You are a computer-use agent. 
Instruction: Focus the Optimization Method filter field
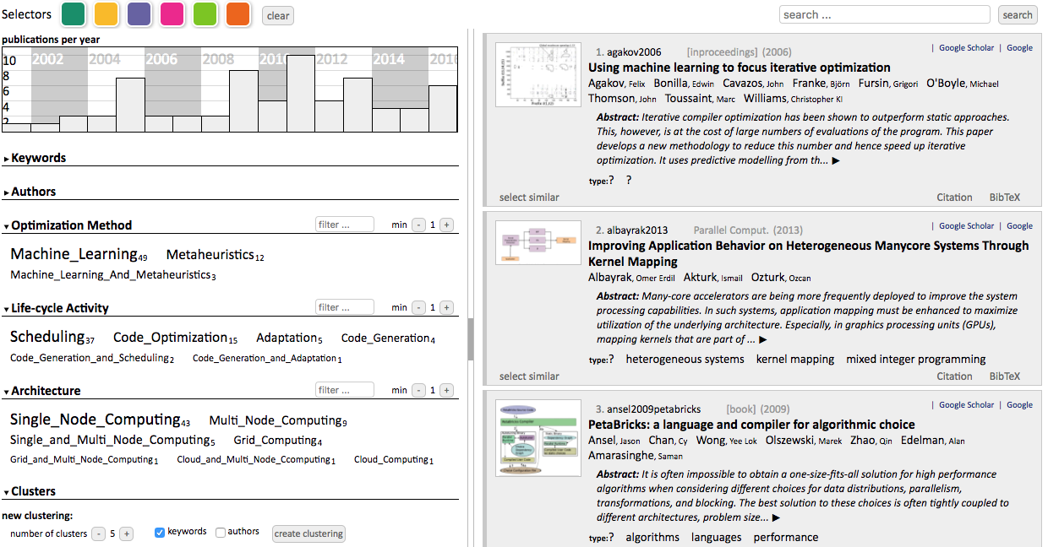pyautogui.click(x=345, y=225)
